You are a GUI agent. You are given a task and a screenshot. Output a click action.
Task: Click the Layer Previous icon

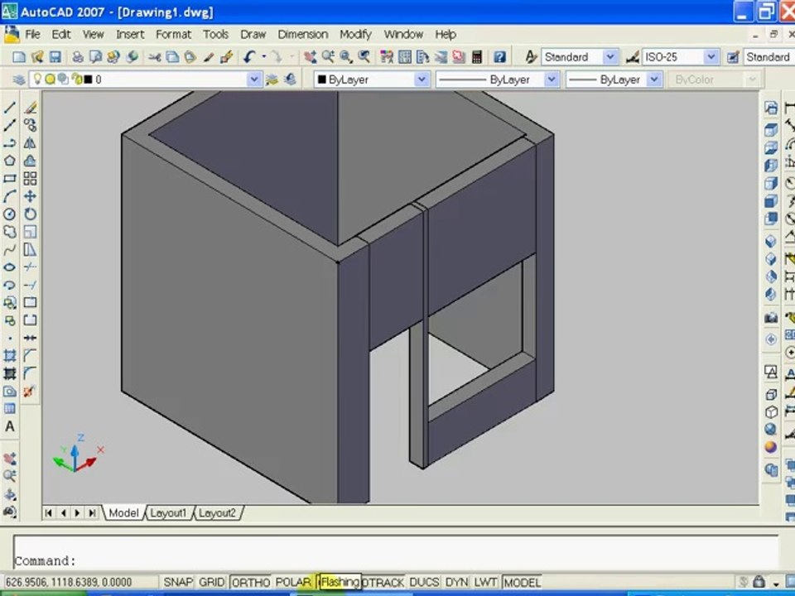(290, 79)
